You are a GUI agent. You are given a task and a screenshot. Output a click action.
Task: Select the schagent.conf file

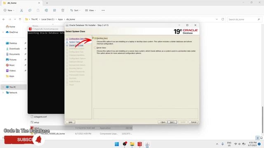(x=39, y=117)
